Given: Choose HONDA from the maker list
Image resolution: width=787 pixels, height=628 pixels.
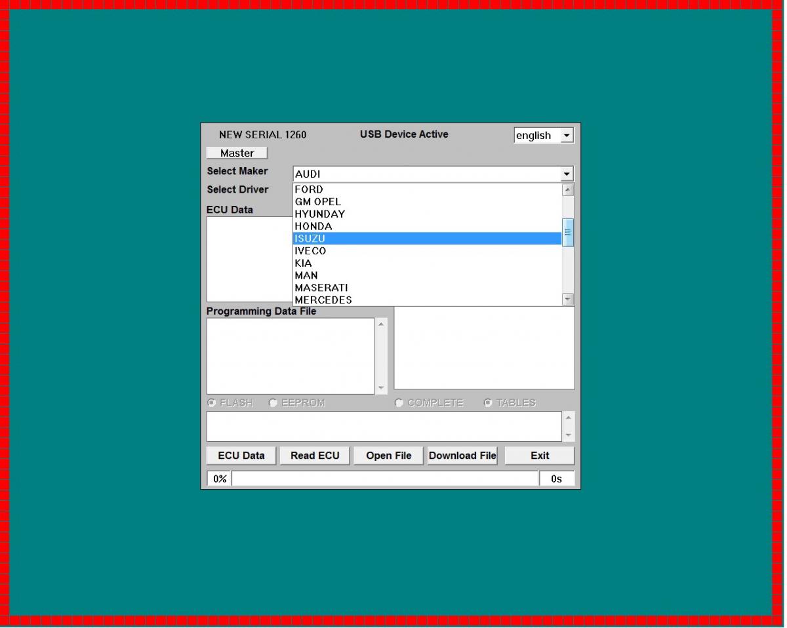Looking at the screenshot, I should click(x=427, y=226).
